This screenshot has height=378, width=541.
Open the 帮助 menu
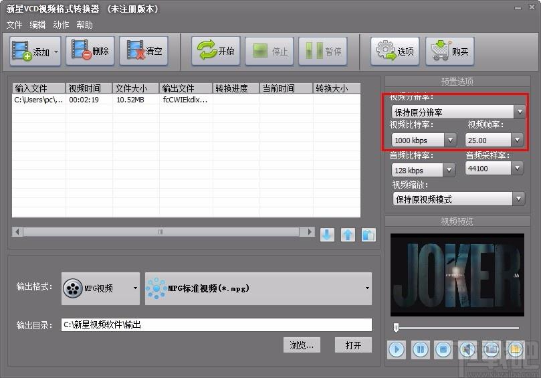click(84, 25)
